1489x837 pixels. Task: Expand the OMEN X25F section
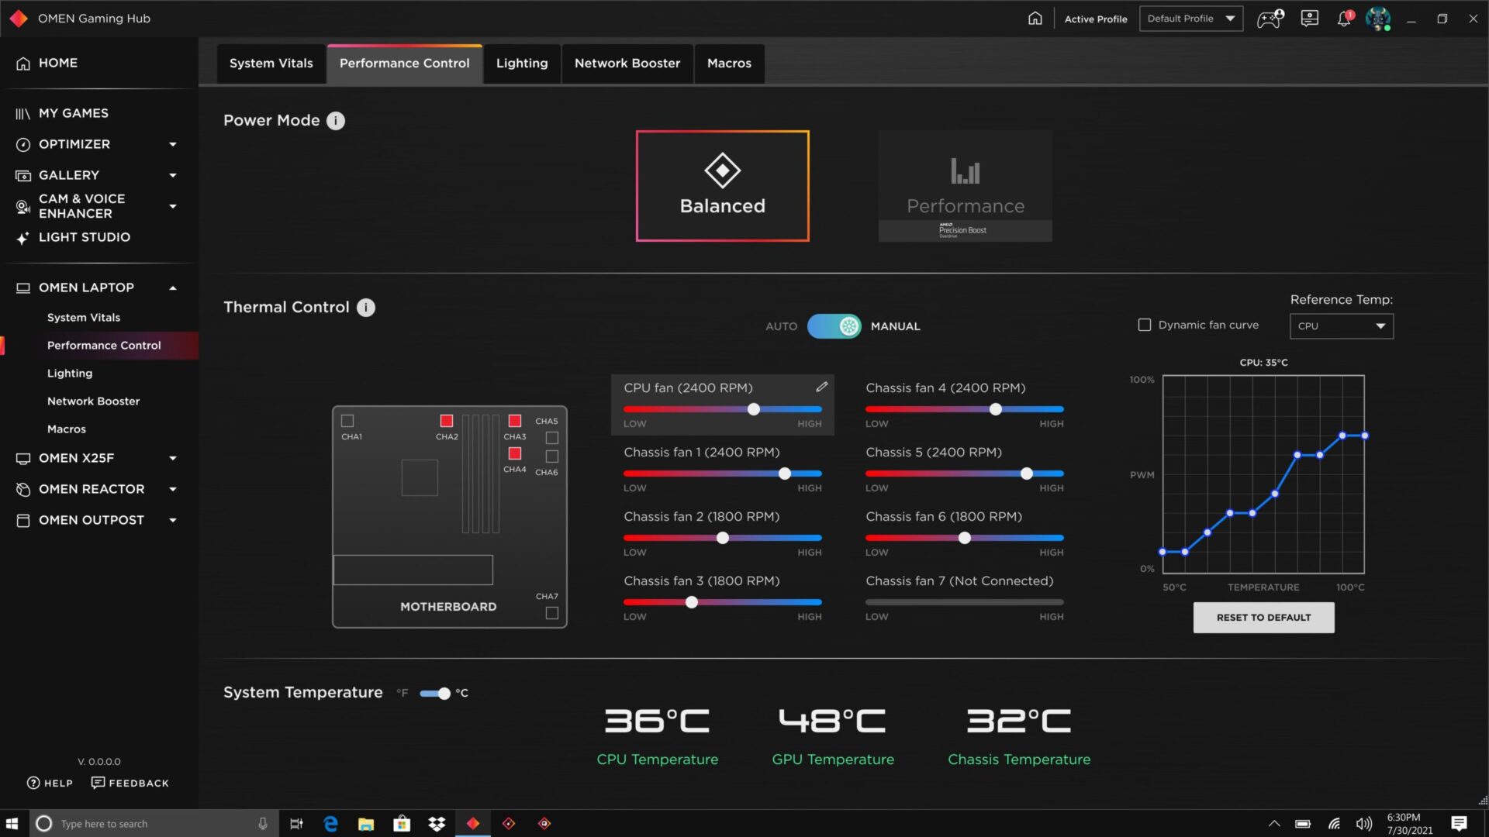[173, 458]
